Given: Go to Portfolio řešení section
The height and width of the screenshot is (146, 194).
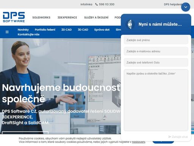Looking at the screenshot, I should click(45, 30).
